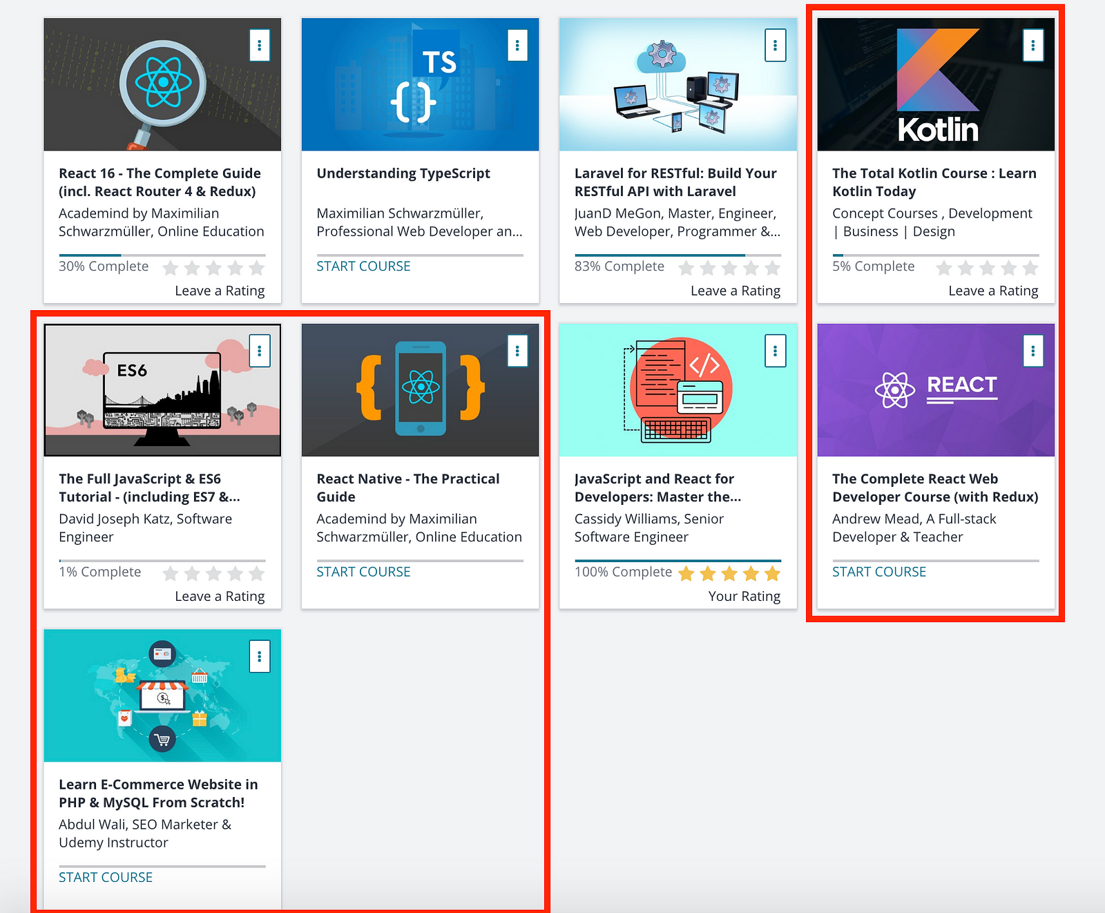Screen dimensions: 1105x913
Task: Click the 83% Complete progress bar
Action: [678, 256]
